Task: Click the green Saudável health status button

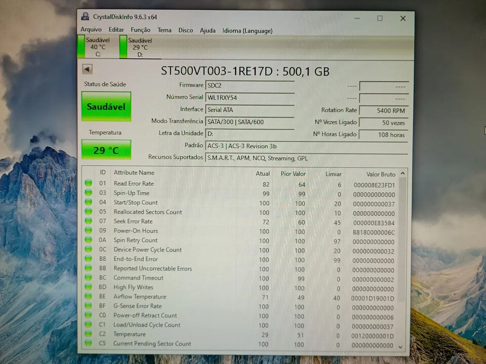Action: 106,107
